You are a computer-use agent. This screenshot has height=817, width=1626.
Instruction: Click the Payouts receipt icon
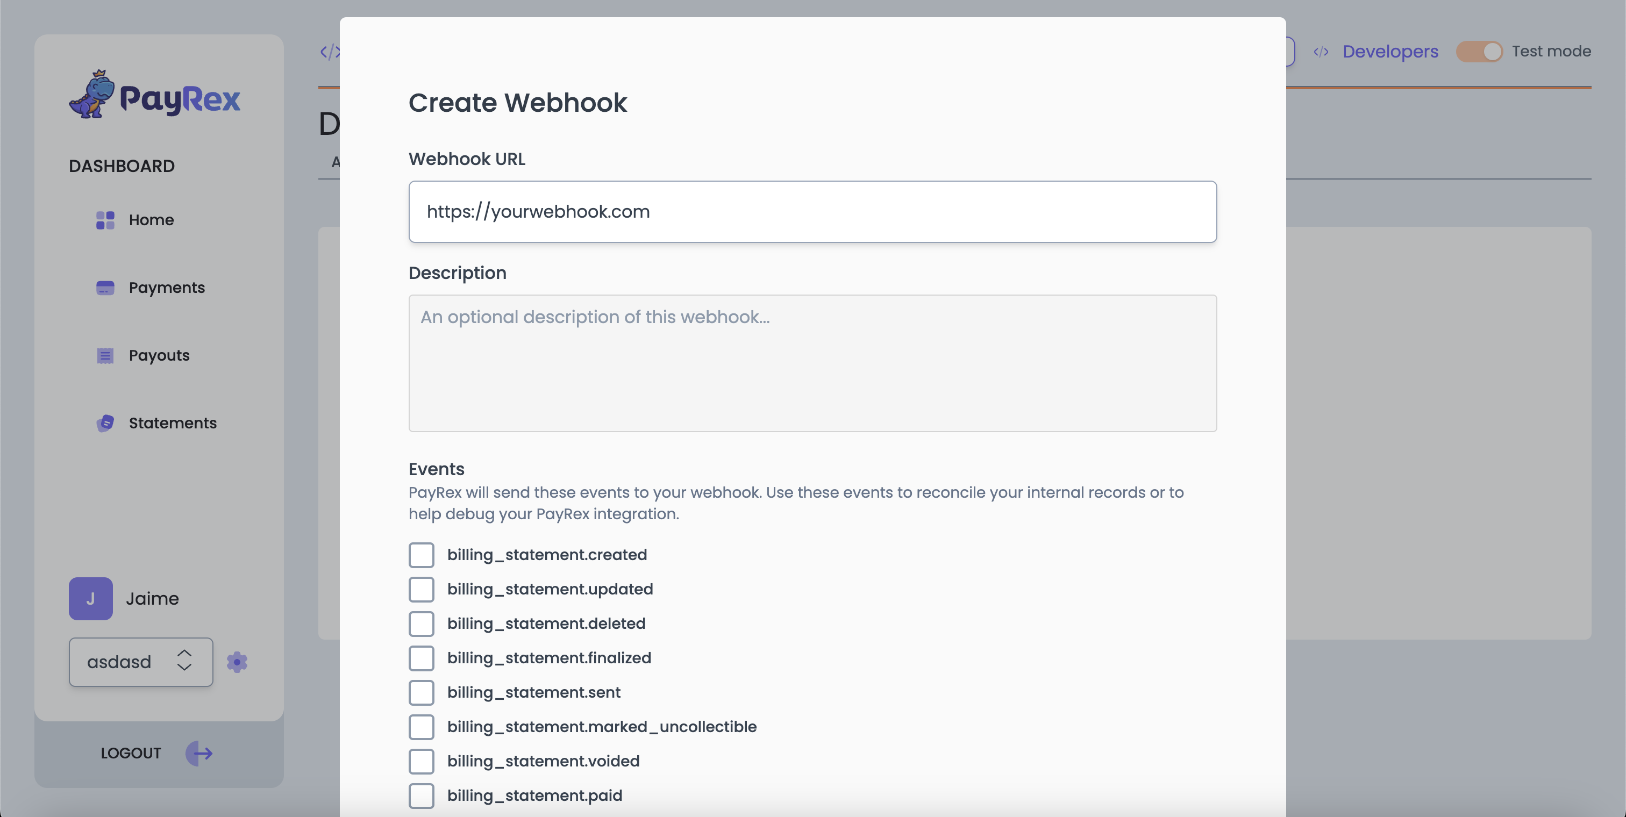point(105,355)
